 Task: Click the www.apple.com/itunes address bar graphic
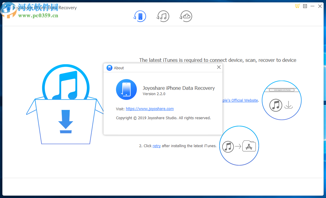[x=281, y=89]
